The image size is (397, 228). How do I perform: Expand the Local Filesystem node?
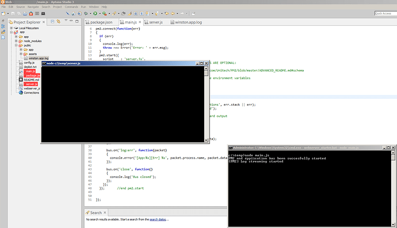(x=12, y=28)
